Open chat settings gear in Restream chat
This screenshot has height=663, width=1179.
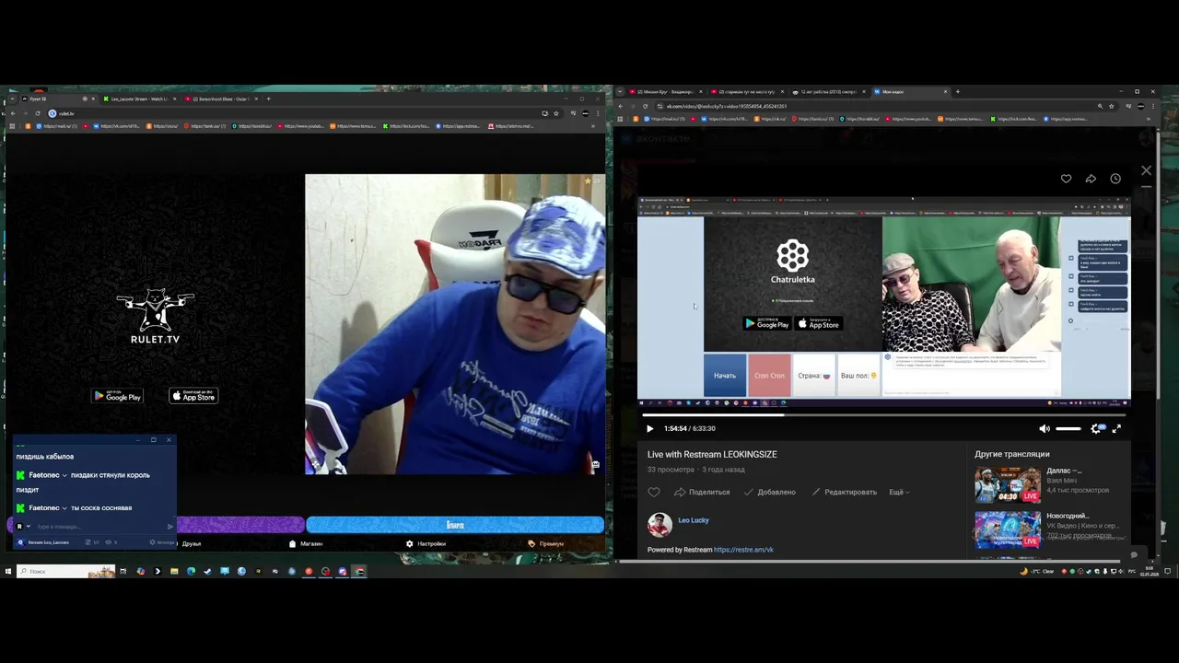click(x=161, y=542)
